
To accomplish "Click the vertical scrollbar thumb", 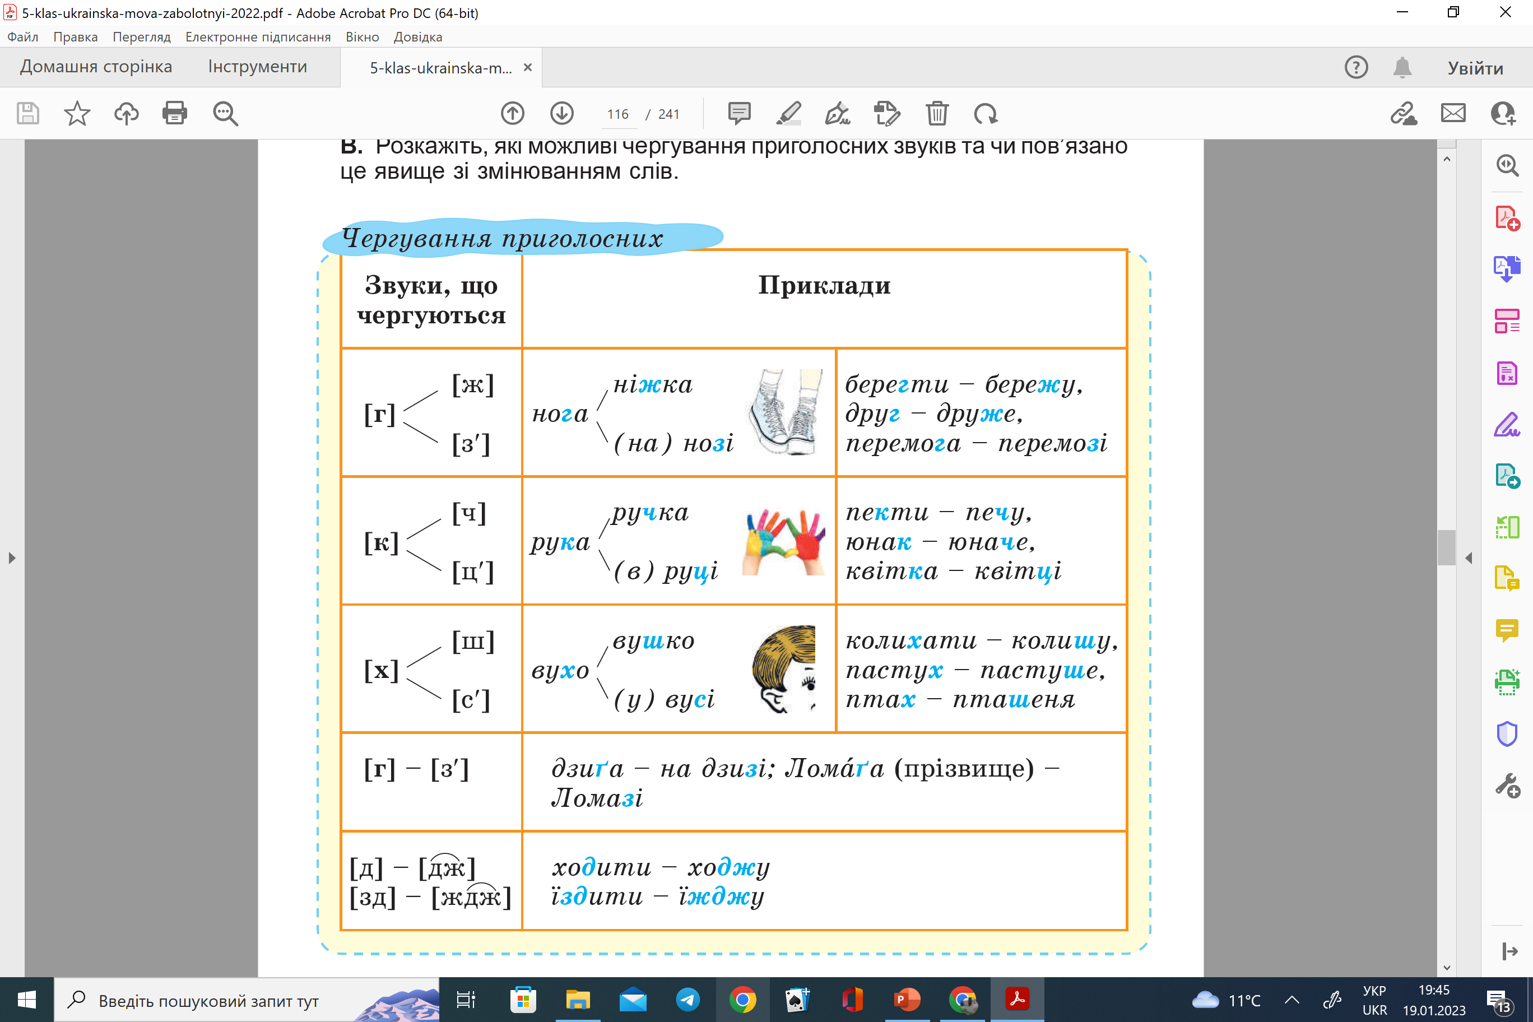I will point(1446,547).
